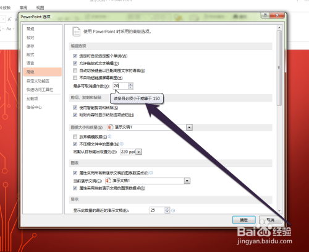Open the help button in PowerPoint 选项 title bar

tap(265, 15)
